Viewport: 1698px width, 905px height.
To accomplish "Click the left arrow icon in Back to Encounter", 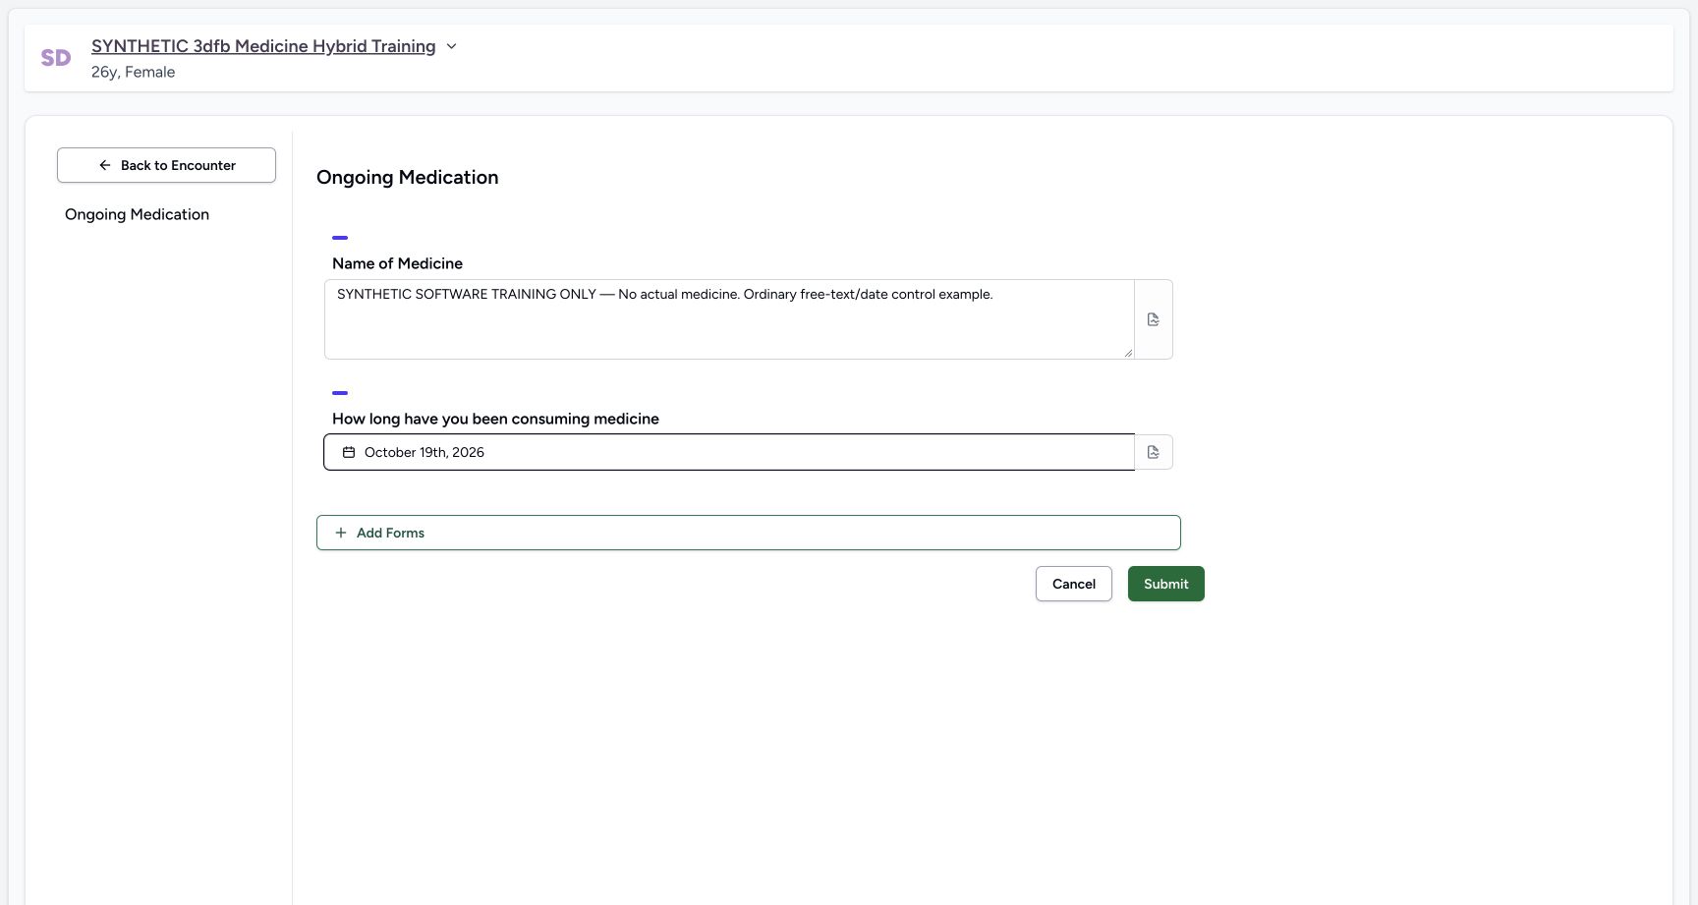I will click(x=105, y=165).
